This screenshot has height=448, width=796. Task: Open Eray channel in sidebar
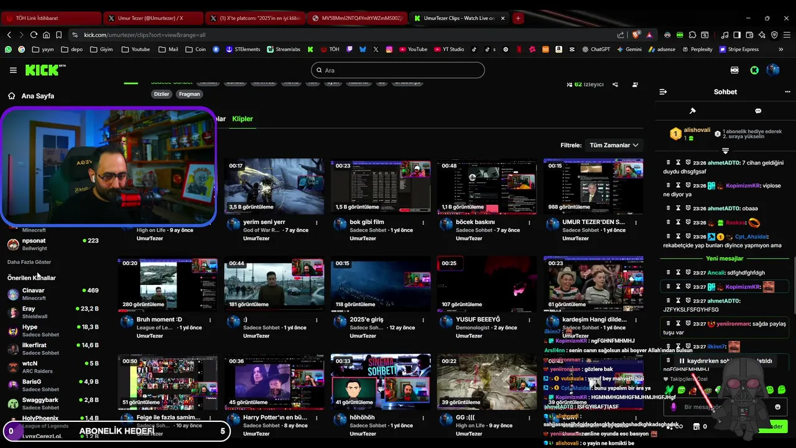click(x=53, y=312)
